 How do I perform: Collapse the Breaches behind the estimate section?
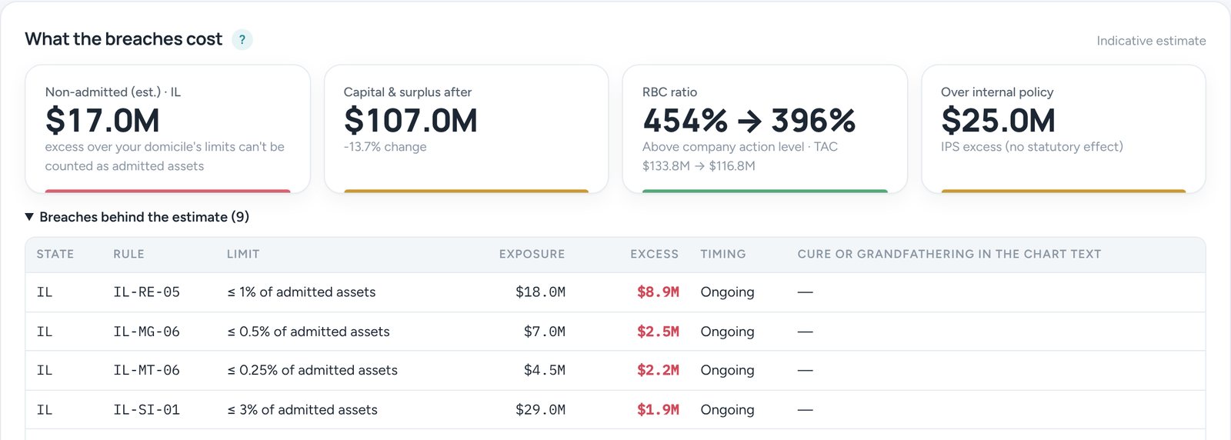137,217
